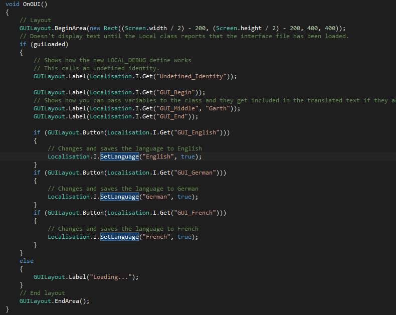Click the guiLoaded condition variable
The image size is (396, 315).
click(49, 44)
